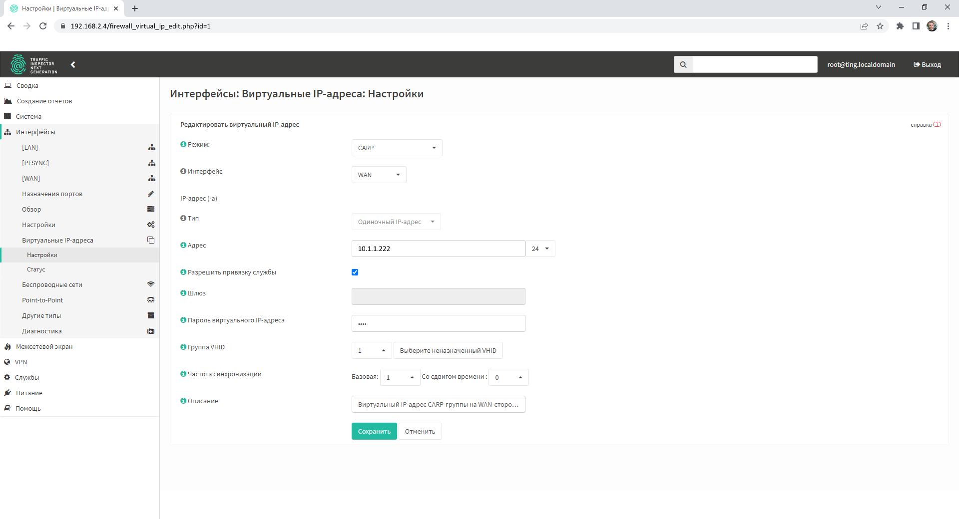Open the Группа VHID number dropdown

371,350
